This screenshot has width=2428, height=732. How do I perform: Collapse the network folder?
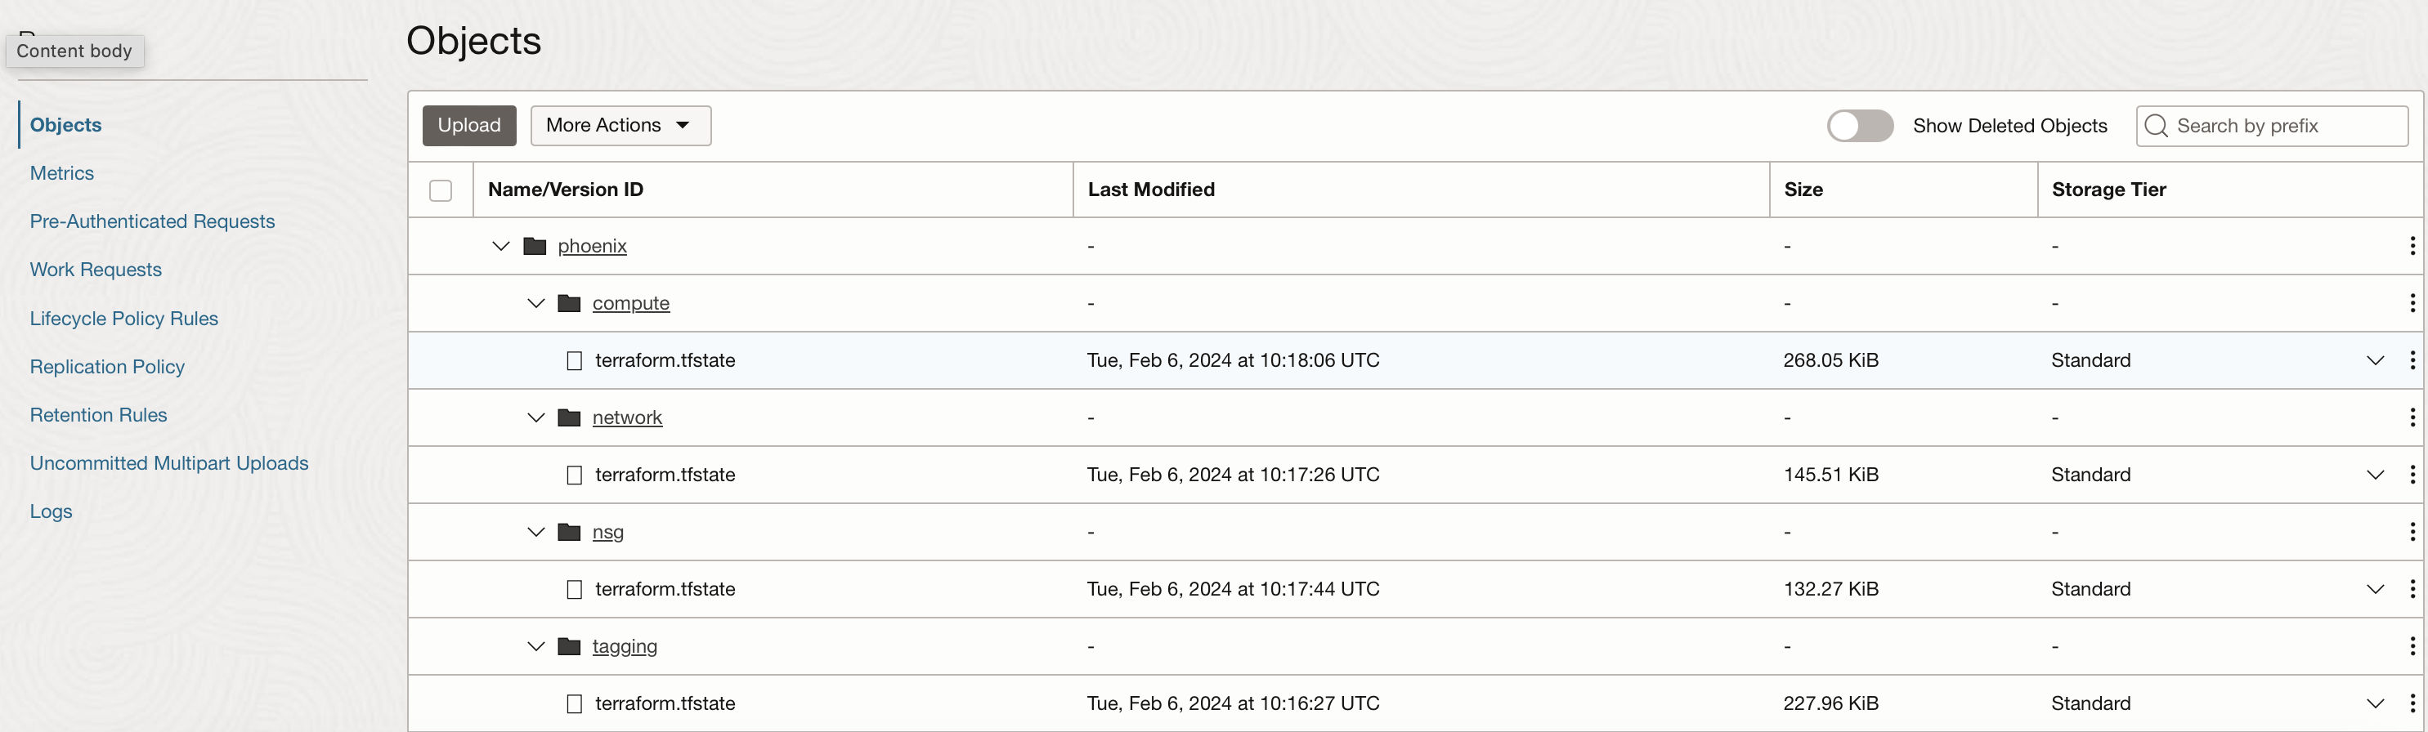point(536,417)
